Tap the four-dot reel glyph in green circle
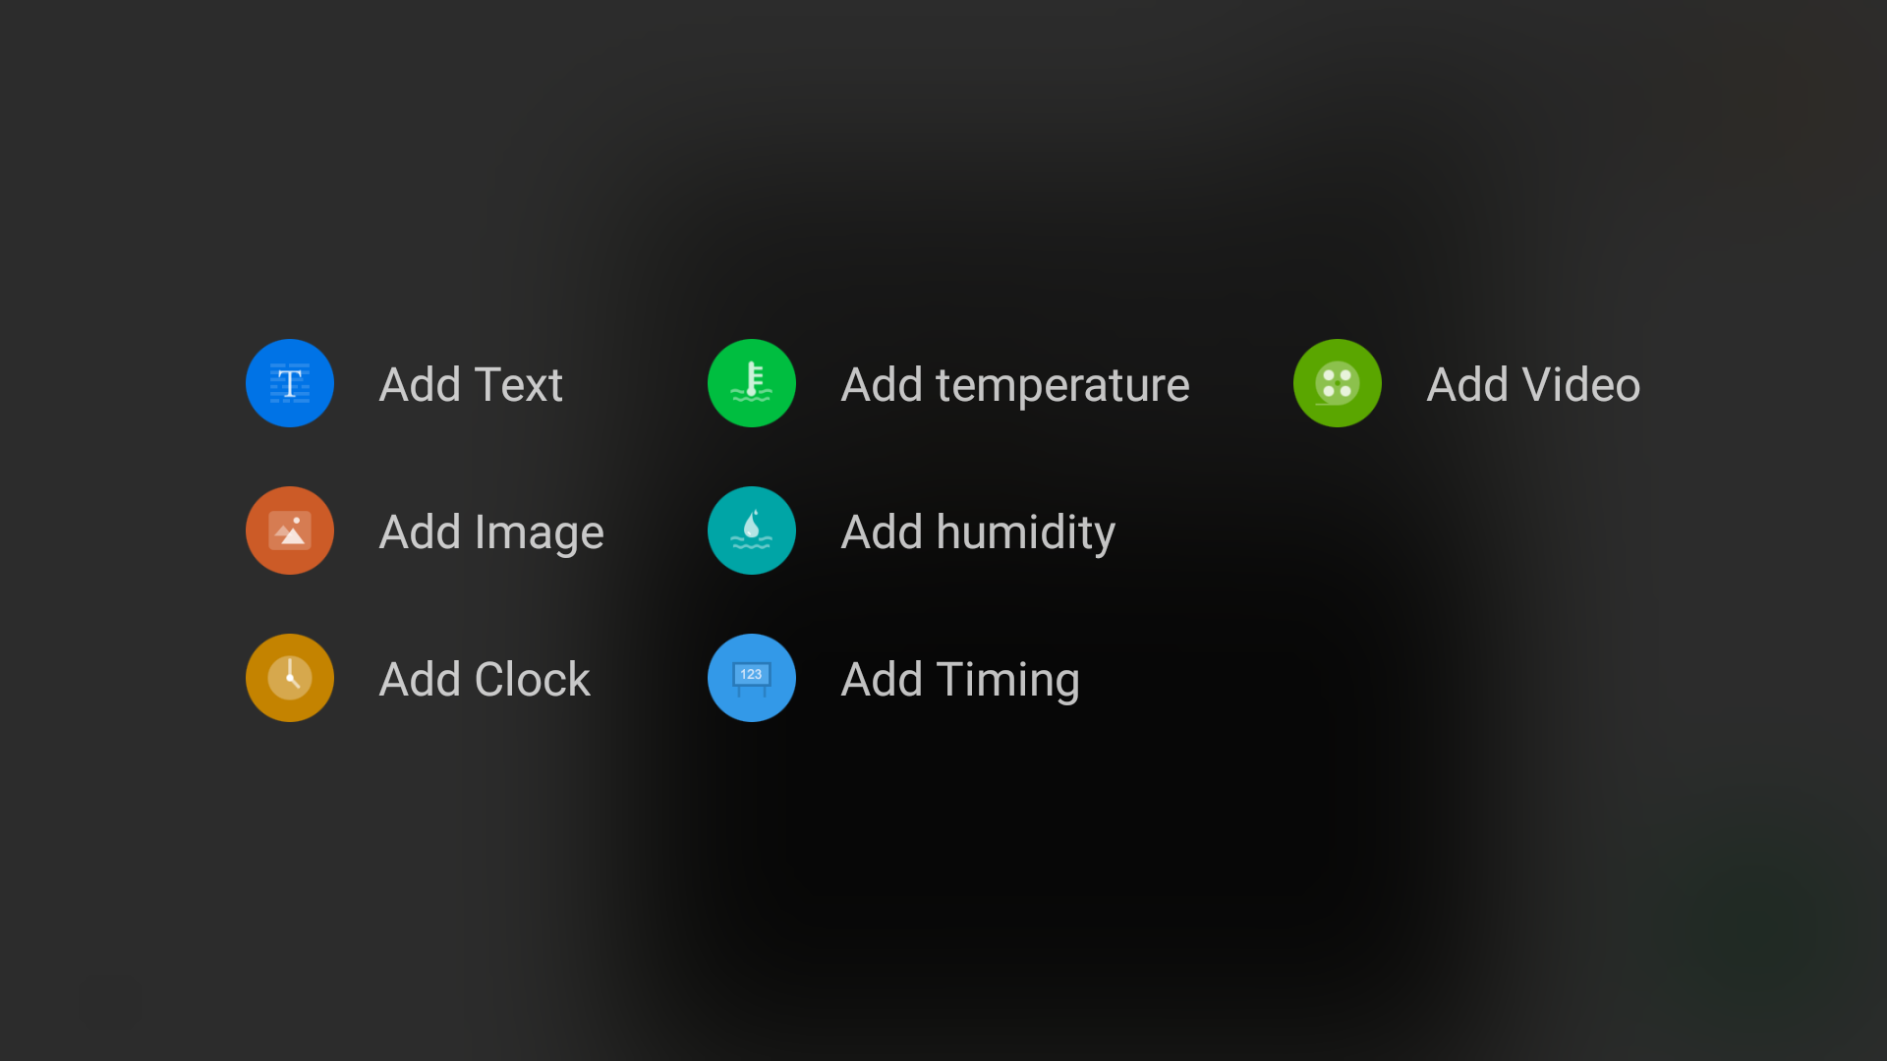Screen dimensions: 1887x1061 click(1338, 383)
